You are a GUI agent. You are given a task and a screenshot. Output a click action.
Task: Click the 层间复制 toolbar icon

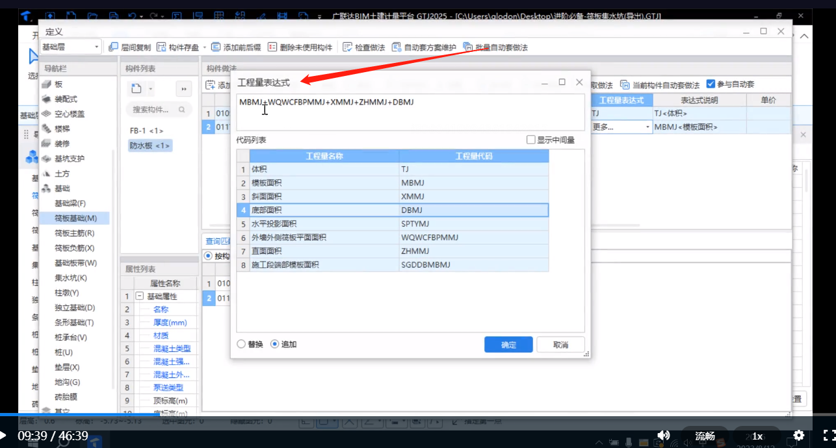tap(113, 47)
